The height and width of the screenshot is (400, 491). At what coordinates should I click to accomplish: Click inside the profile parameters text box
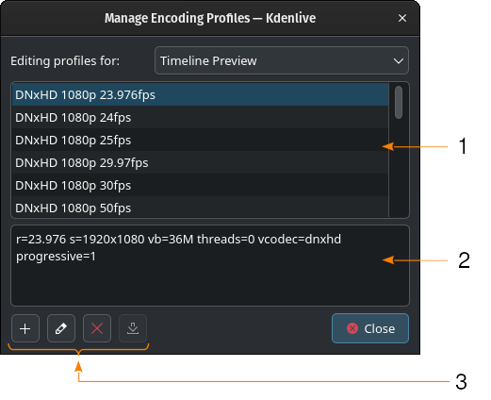coord(210,265)
